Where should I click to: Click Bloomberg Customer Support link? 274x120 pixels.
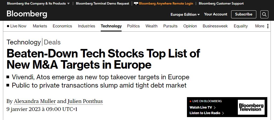[221, 3]
